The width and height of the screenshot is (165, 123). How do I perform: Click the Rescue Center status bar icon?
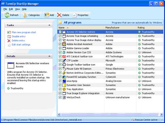point(133,120)
